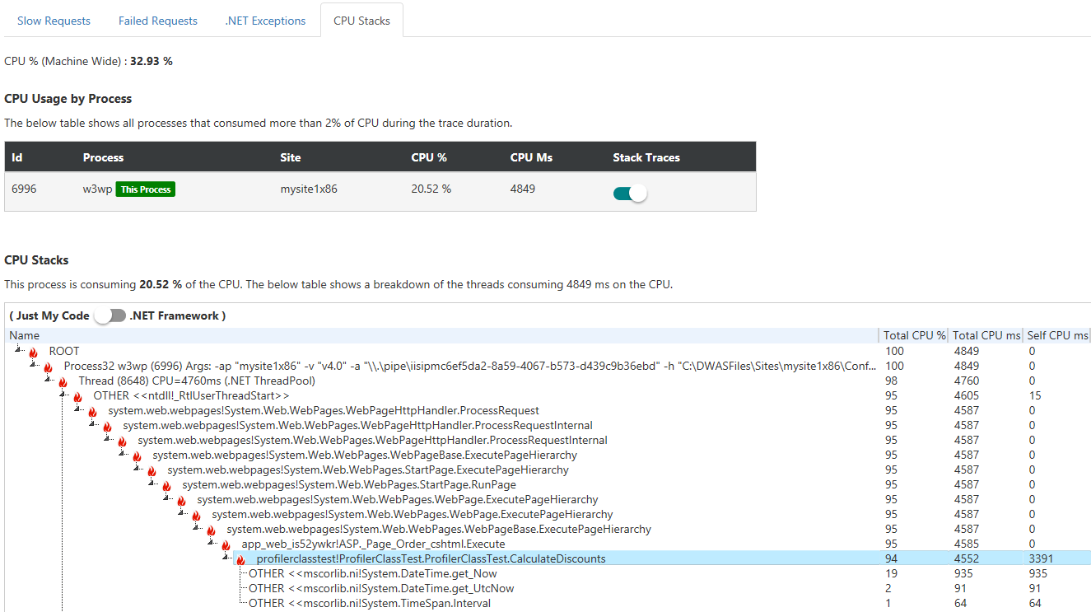Click flame icon beside WebPageHttpHandler.ProcessRequest row
The height and width of the screenshot is (612, 1091).
pyautogui.click(x=93, y=411)
